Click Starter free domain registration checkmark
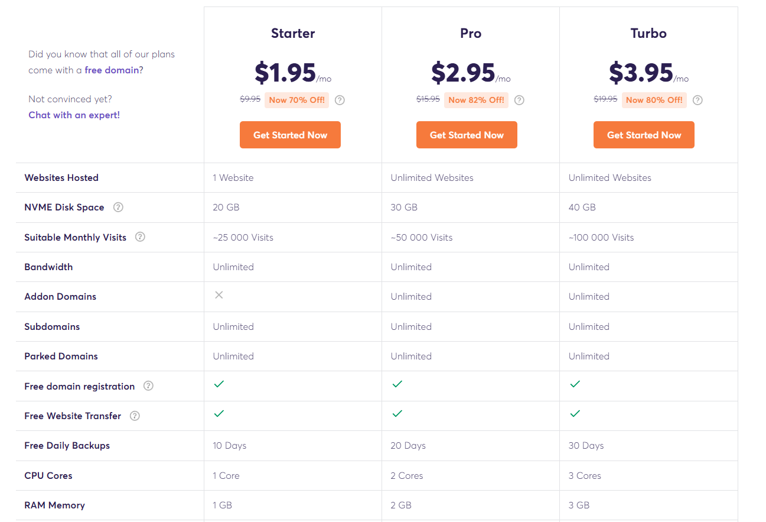This screenshot has width=766, height=522. coord(219,384)
